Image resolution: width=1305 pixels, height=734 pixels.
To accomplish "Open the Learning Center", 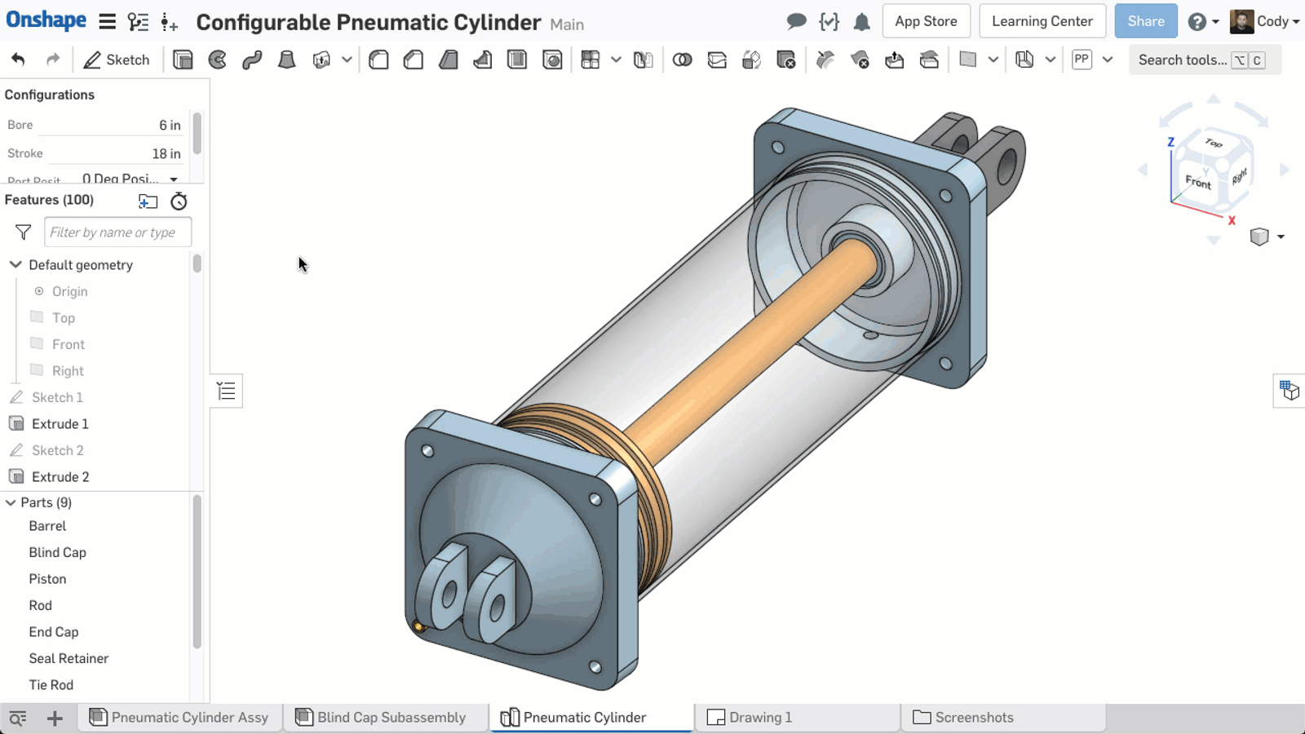I will click(1042, 21).
